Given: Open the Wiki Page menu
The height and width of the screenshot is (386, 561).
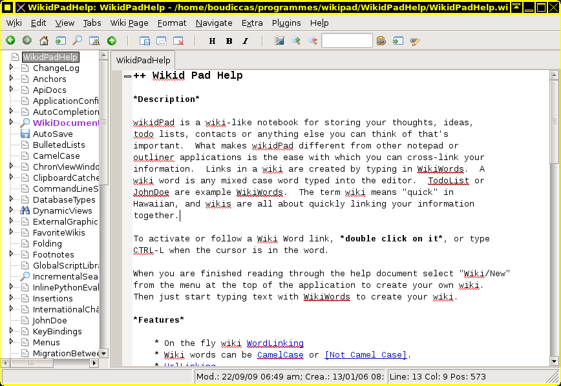Looking at the screenshot, I should click(129, 23).
